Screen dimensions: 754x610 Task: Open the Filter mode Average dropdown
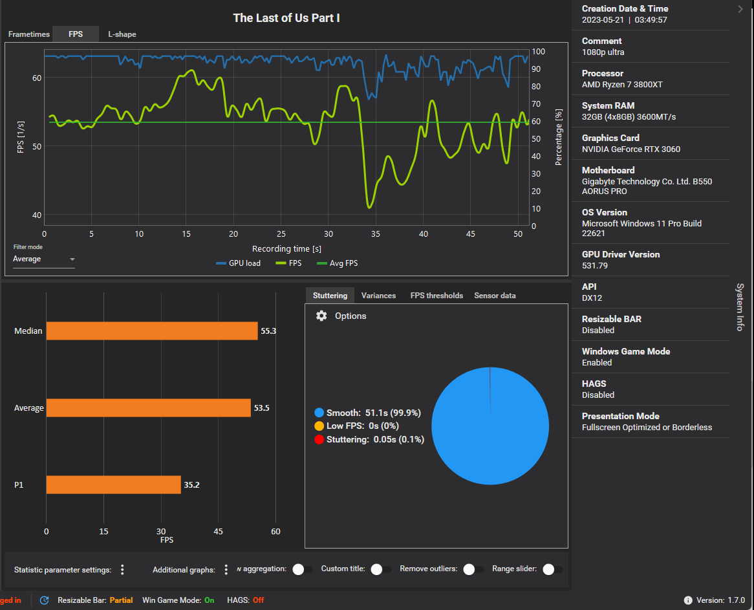pyautogui.click(x=44, y=259)
